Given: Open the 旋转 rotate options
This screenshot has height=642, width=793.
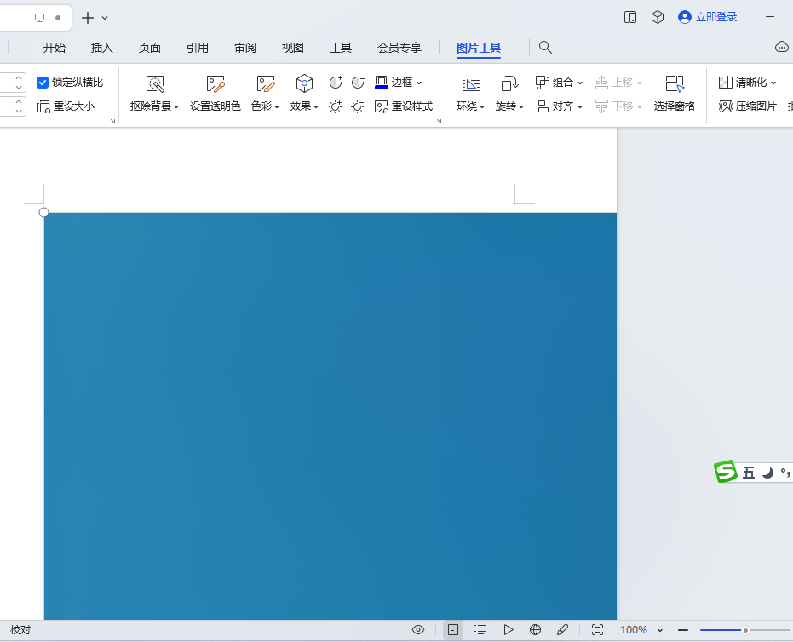Looking at the screenshot, I should pyautogui.click(x=509, y=93).
